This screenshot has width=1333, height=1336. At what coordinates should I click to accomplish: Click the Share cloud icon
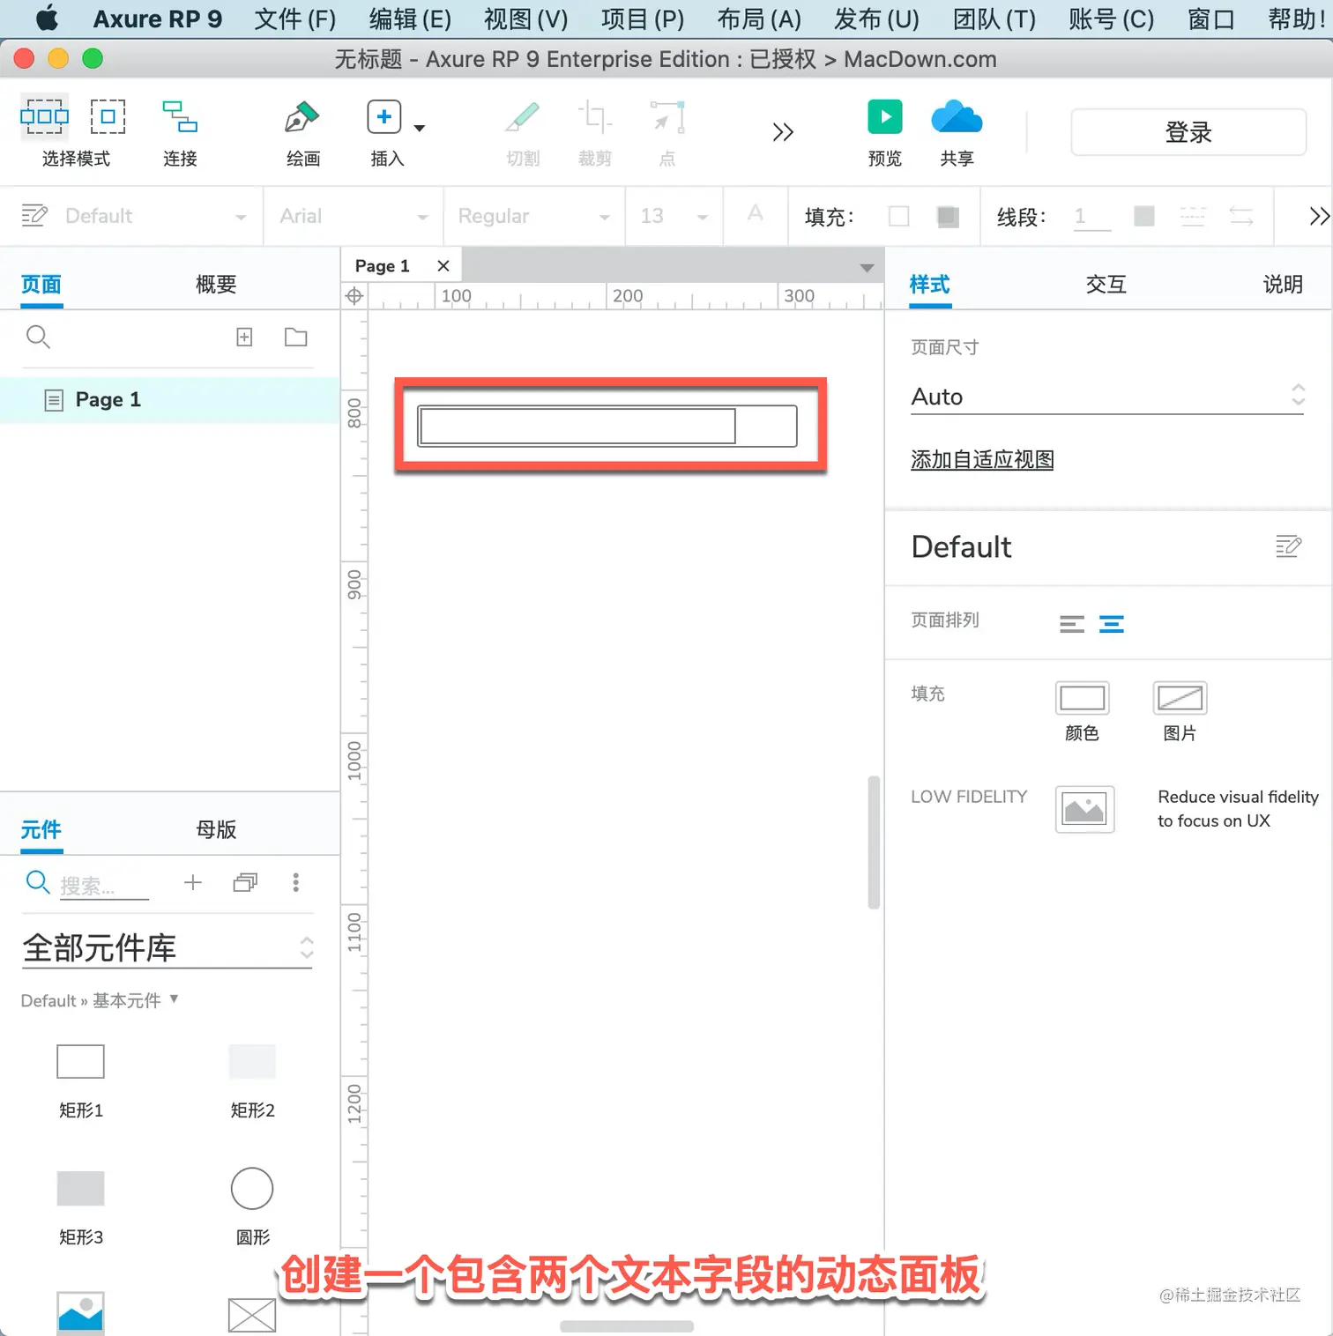(x=957, y=116)
